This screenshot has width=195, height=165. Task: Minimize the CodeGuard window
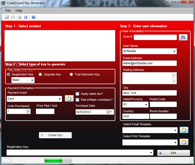(x=170, y=2)
